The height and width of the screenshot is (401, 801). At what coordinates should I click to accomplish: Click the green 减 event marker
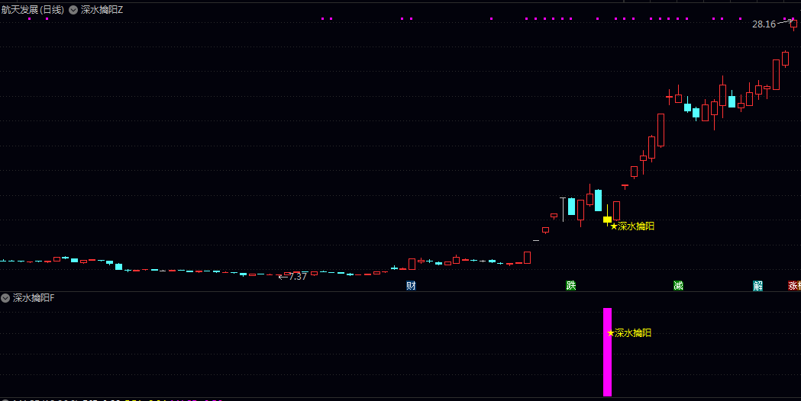(x=678, y=286)
